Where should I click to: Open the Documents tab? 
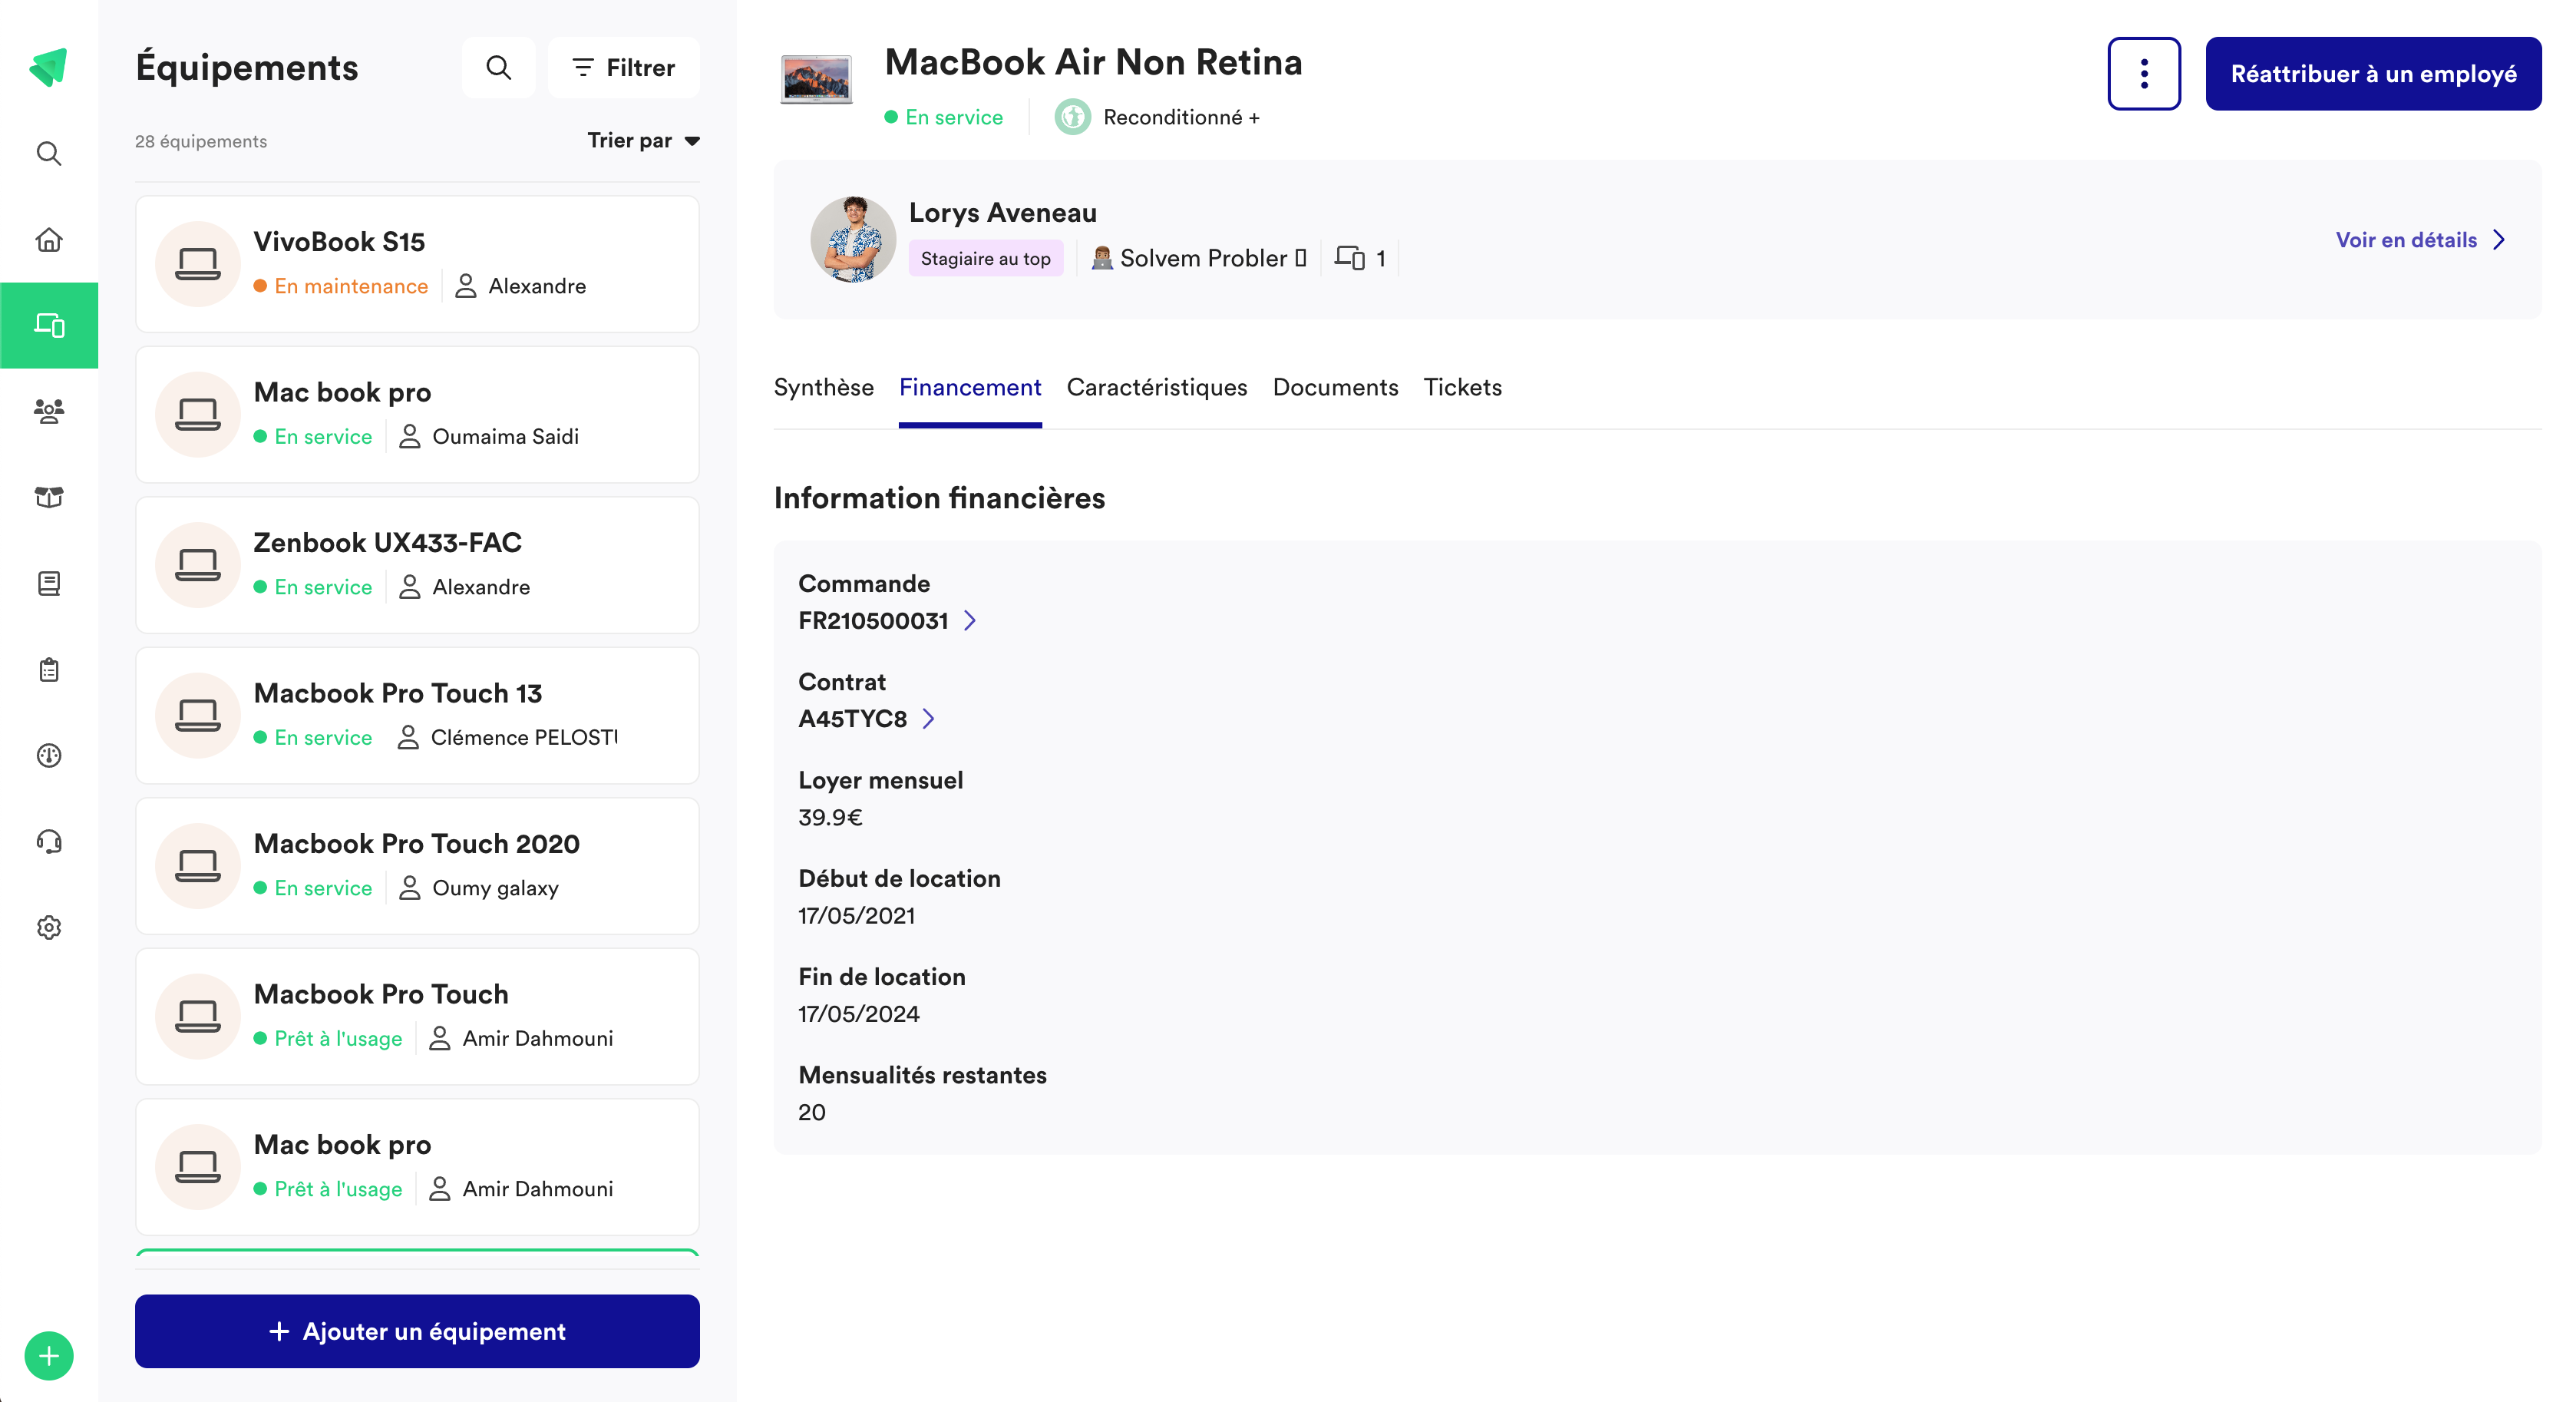click(x=1335, y=388)
